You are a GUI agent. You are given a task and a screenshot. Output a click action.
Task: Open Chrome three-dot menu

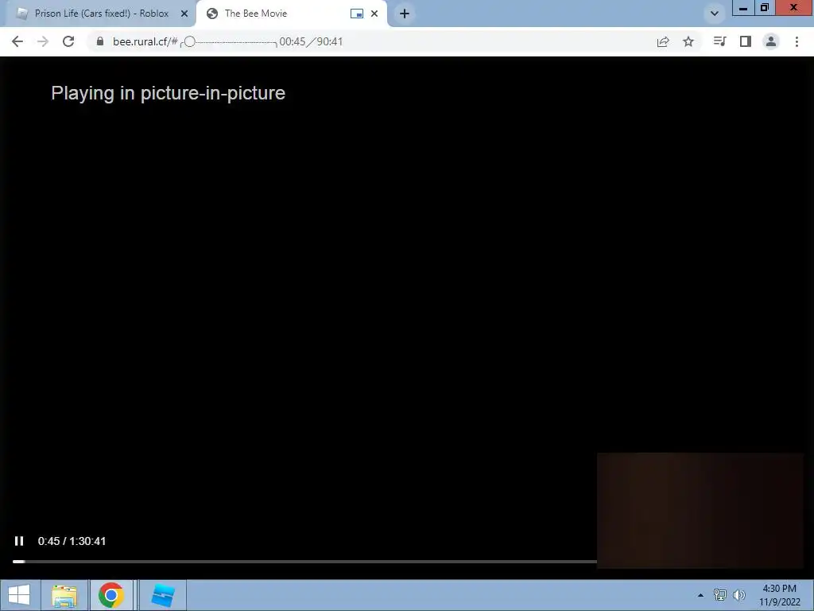[797, 41]
